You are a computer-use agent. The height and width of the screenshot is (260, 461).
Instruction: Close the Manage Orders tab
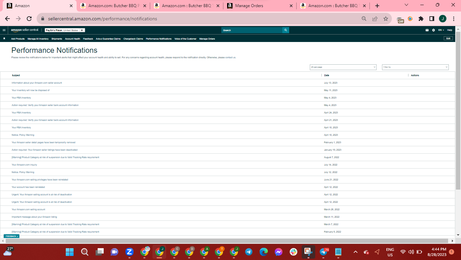[292, 6]
